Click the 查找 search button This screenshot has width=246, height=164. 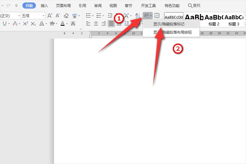click(194, 6)
